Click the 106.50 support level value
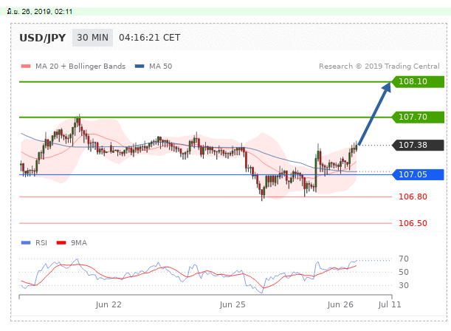451x331 pixels. 413,223
